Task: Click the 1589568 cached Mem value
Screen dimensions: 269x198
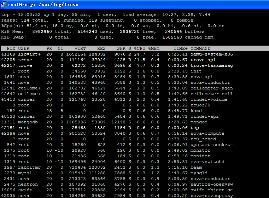Action: [x=172, y=37]
